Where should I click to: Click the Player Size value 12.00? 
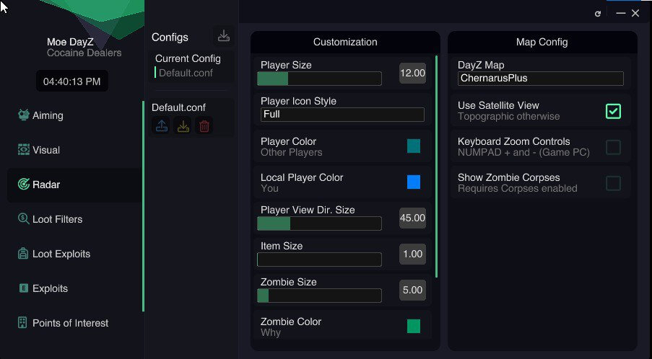412,73
